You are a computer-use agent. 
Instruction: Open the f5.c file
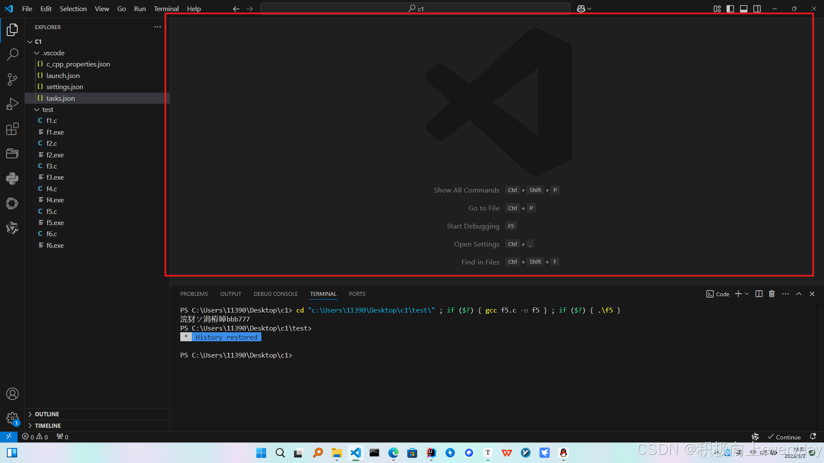coord(51,211)
